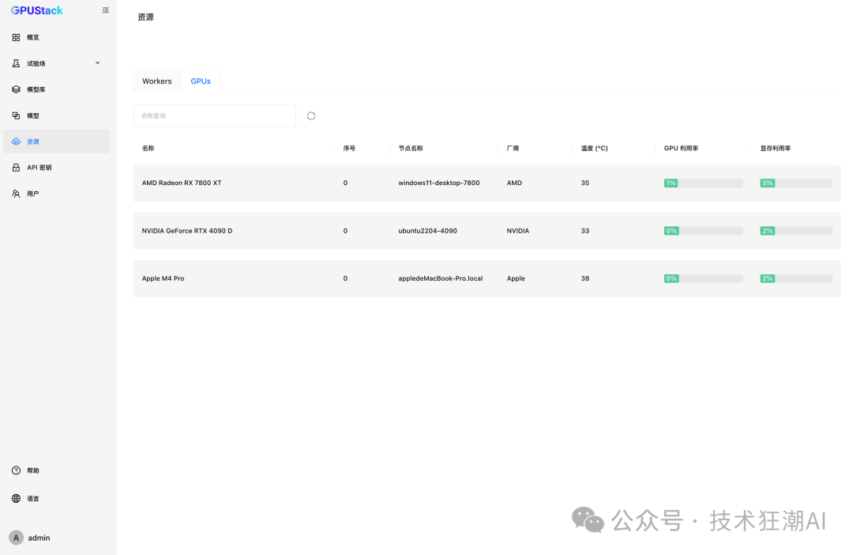Open the admin user menu
The width and height of the screenshot is (853, 555).
pos(31,538)
